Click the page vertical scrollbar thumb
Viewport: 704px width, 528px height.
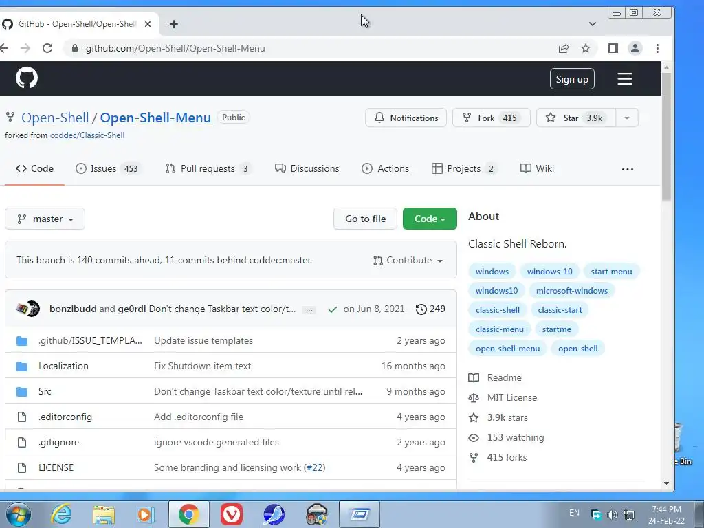click(x=666, y=137)
